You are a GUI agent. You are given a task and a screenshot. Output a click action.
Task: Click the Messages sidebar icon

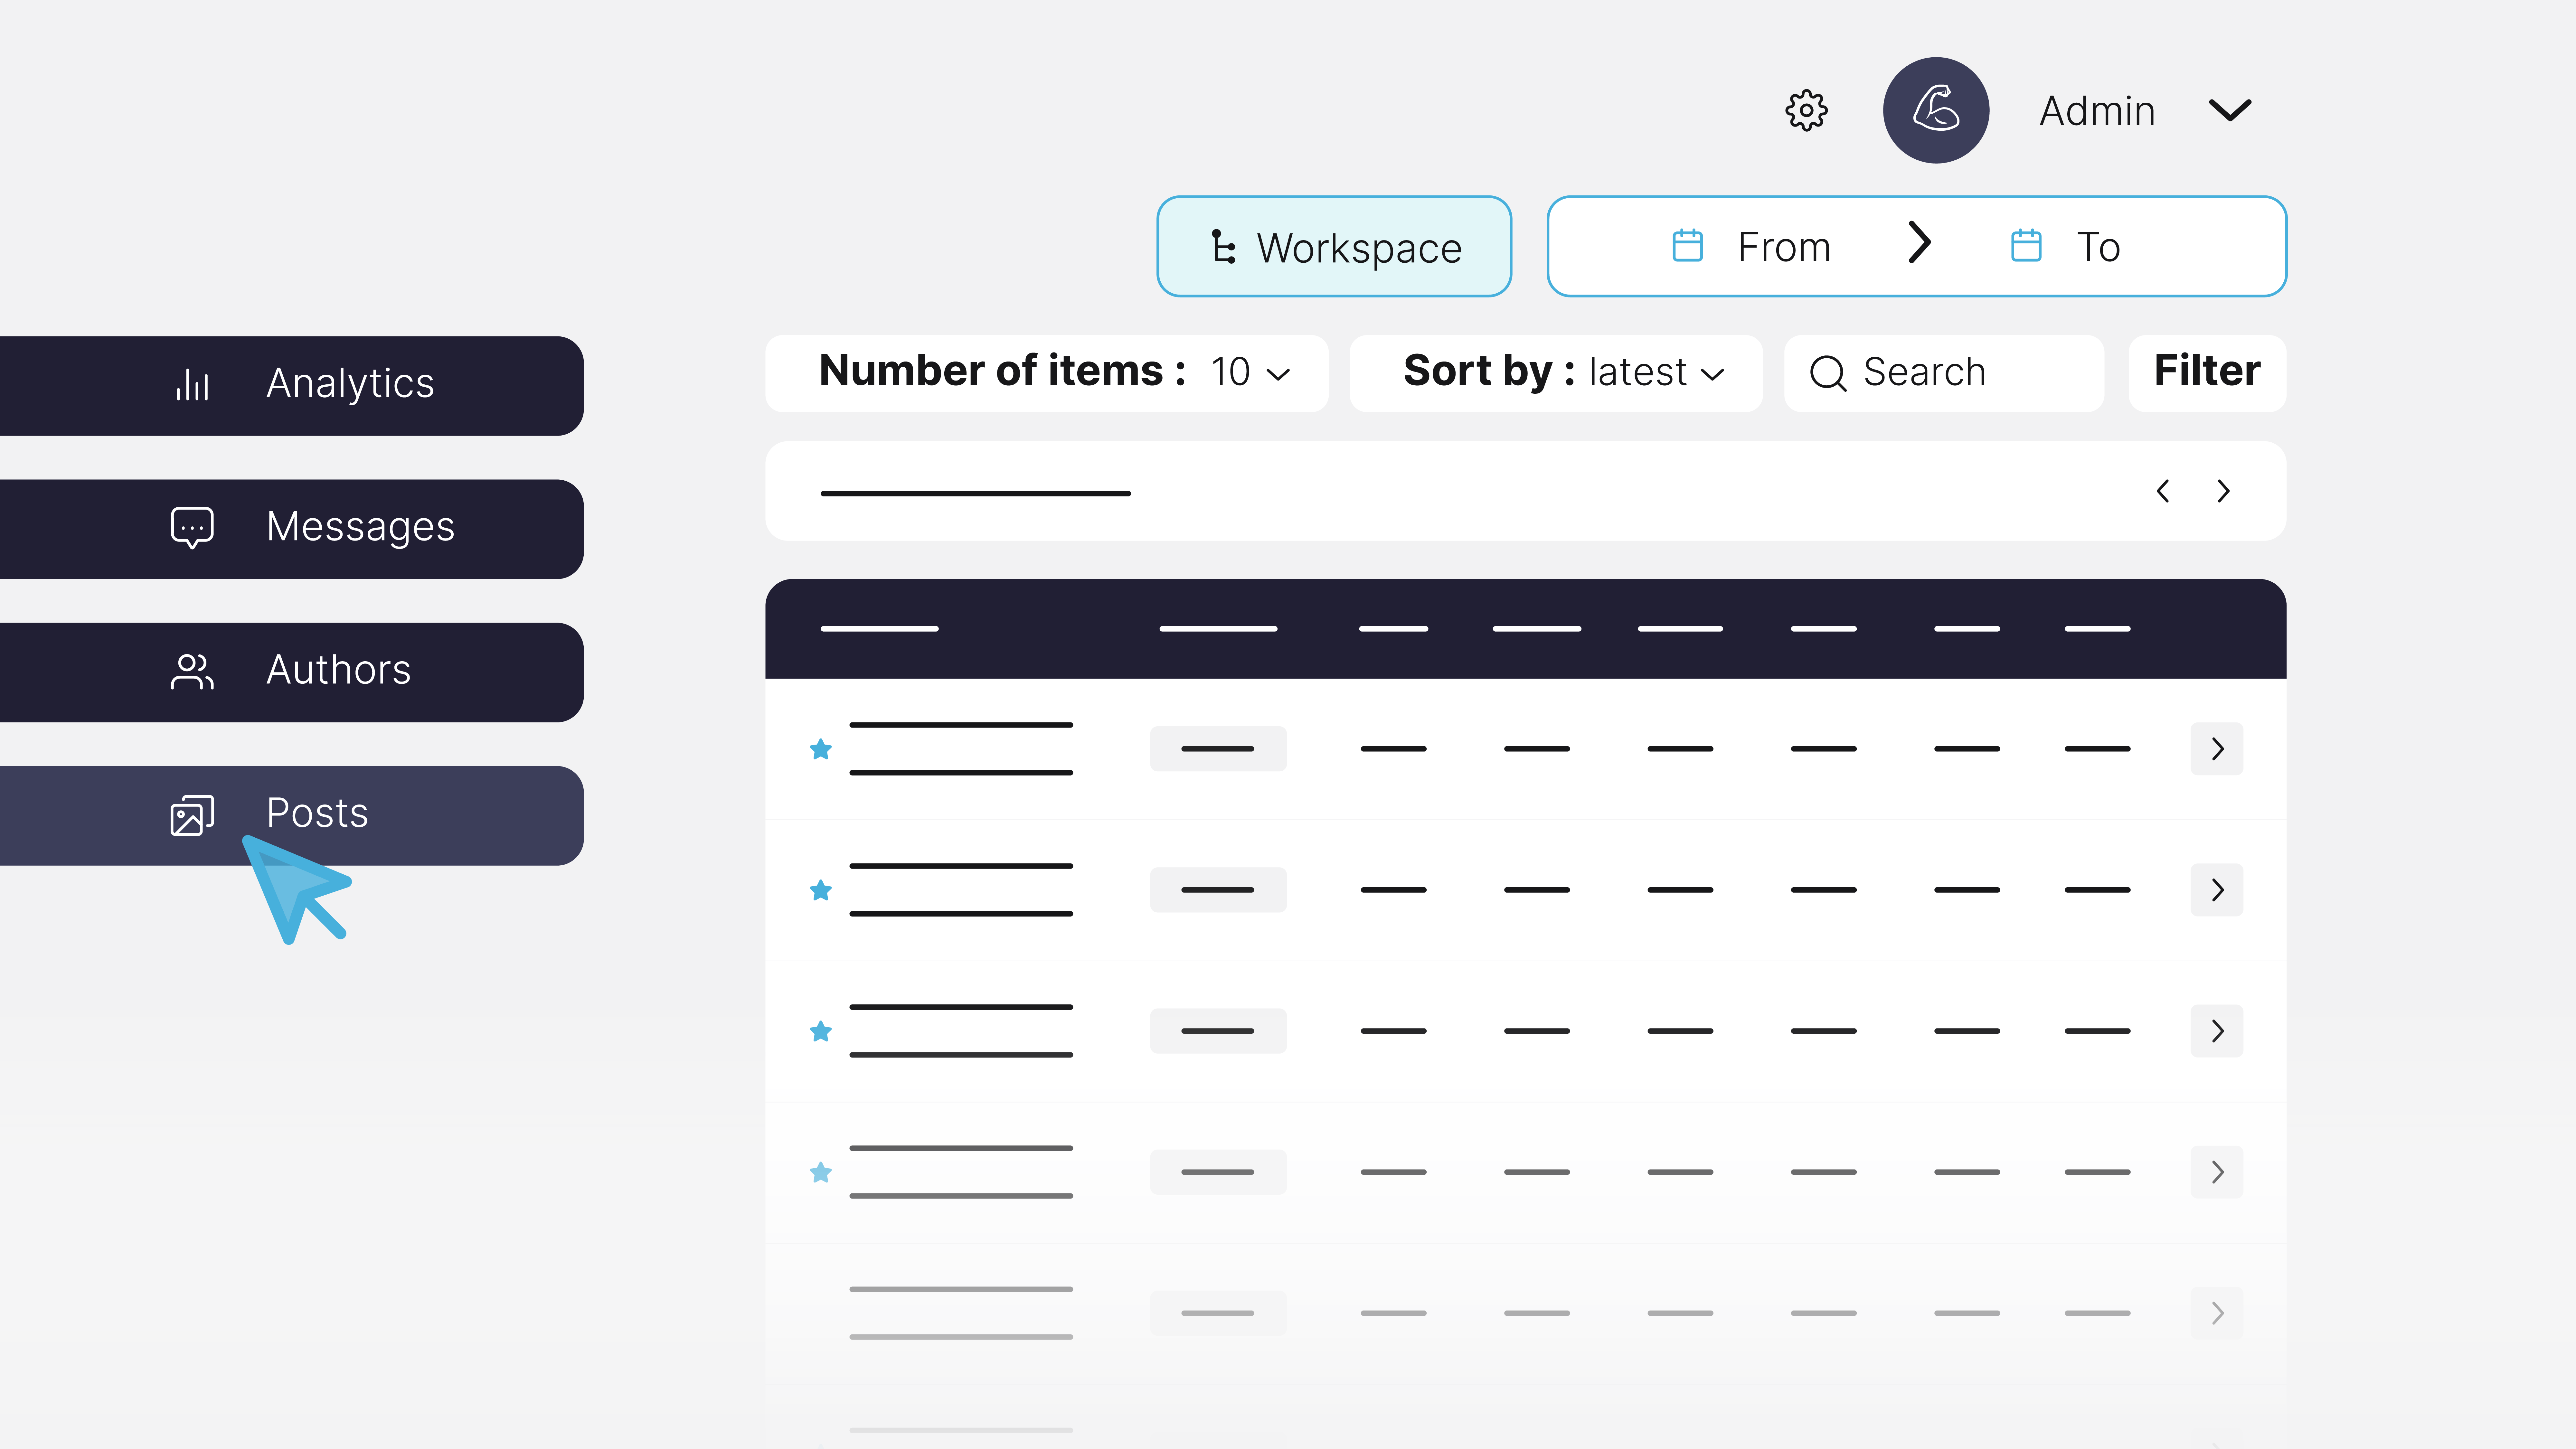(x=191, y=525)
